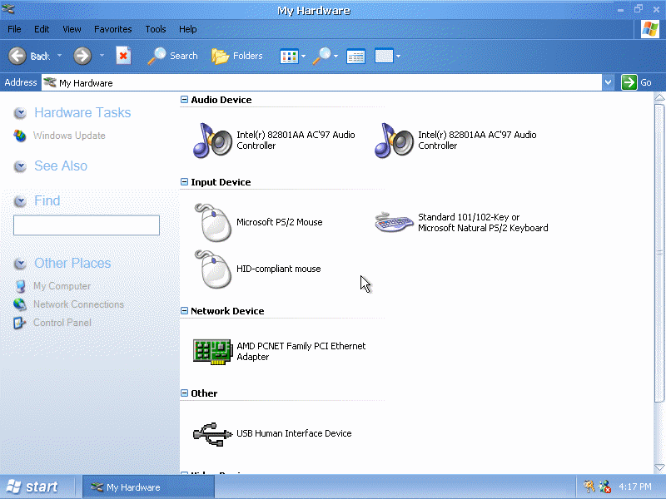Click the Messenger tray icon with red X
The height and width of the screenshot is (499, 666).
pos(604,487)
